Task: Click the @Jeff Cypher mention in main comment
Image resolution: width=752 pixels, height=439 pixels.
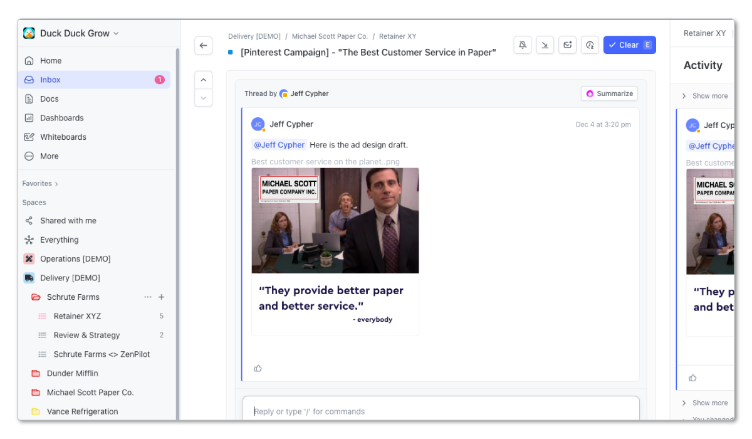Action: (279, 145)
